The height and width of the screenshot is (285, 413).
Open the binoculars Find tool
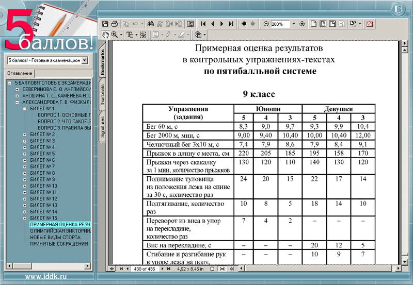click(x=151, y=24)
